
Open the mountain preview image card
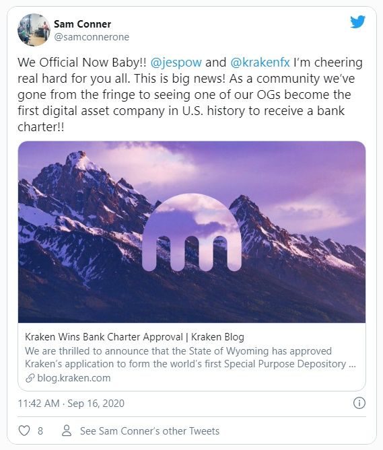point(192,232)
